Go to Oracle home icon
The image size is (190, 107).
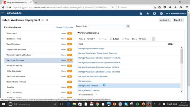pos(141,14)
